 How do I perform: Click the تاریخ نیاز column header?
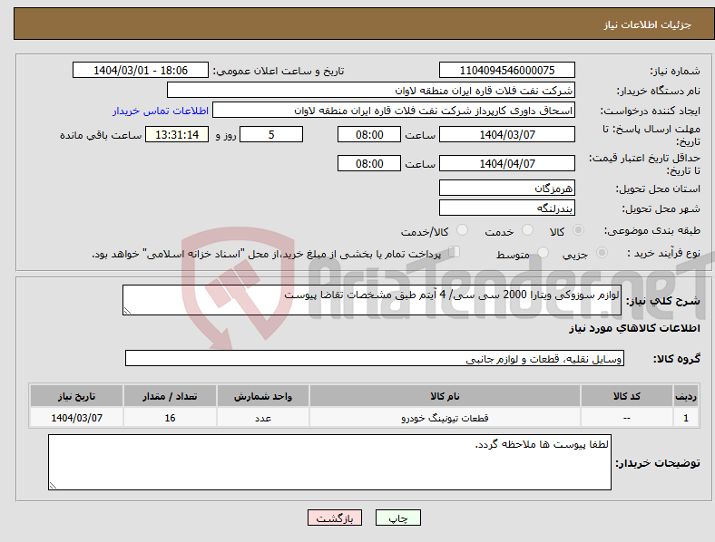(76, 396)
